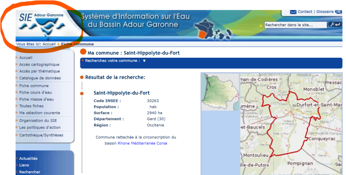
Task: Expand the 'Recherchez votre commune' panel arrow
Action: pos(144,61)
